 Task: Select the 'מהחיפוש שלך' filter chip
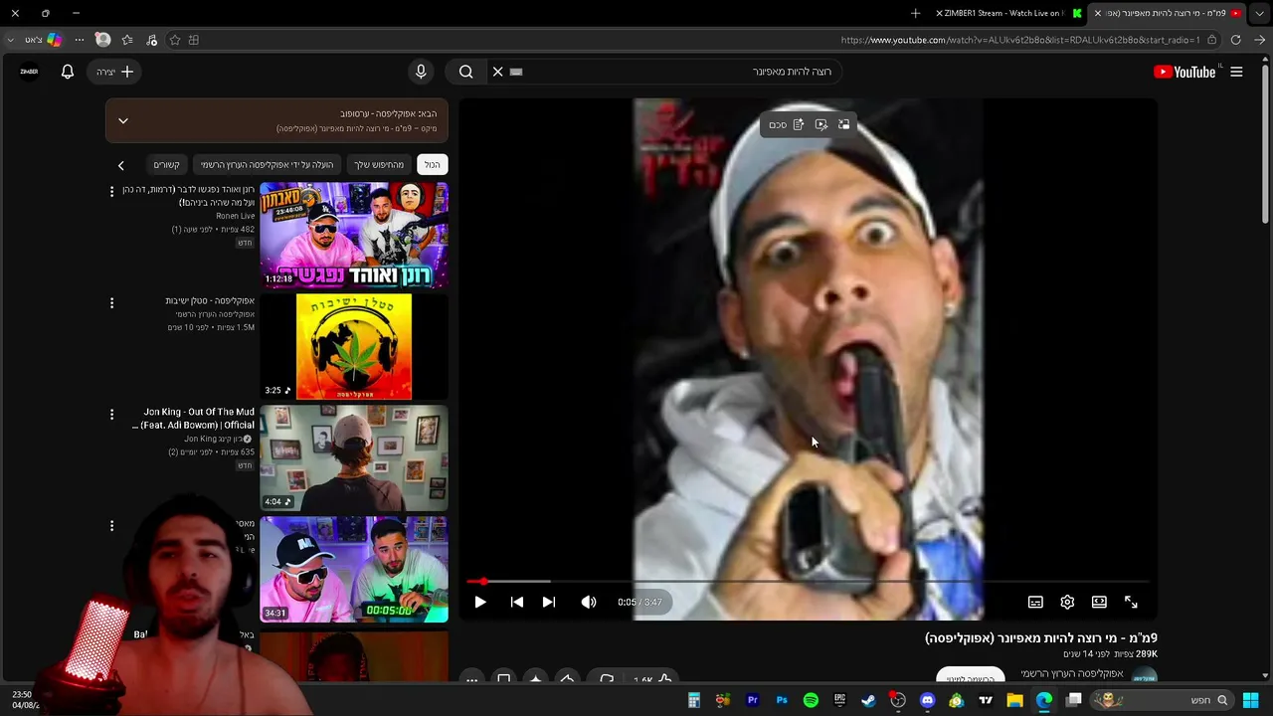pyautogui.click(x=379, y=165)
